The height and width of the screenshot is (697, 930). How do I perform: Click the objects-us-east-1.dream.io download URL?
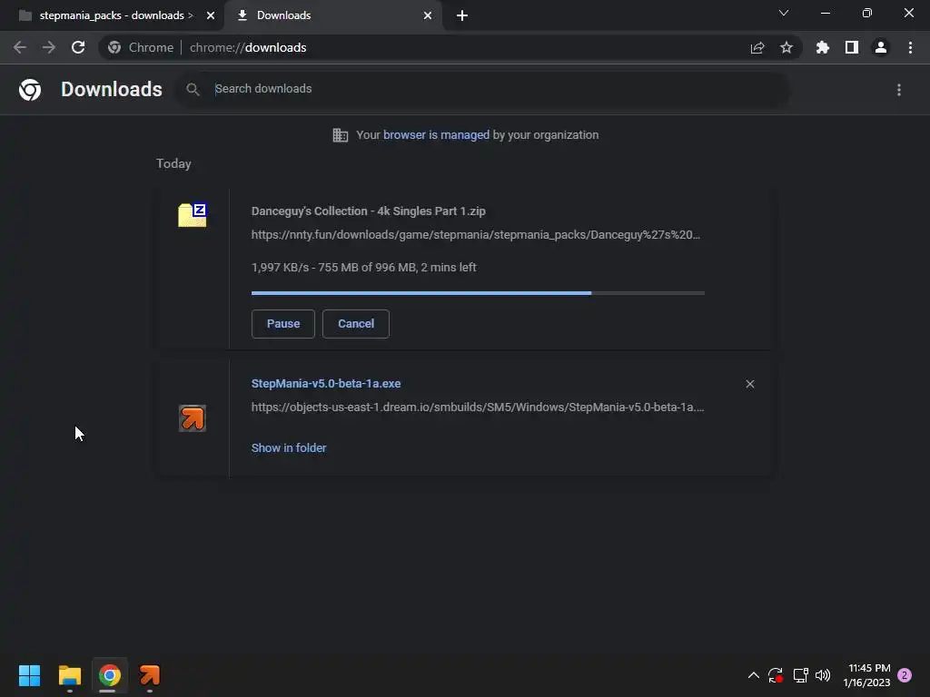pos(478,407)
